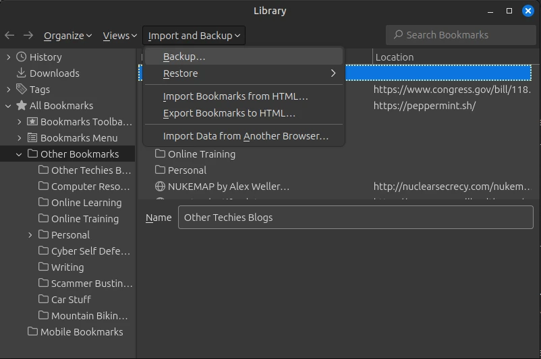Screen dimensions: 541x359
Task: Select the Computer Reso… folder
Action: pos(90,187)
